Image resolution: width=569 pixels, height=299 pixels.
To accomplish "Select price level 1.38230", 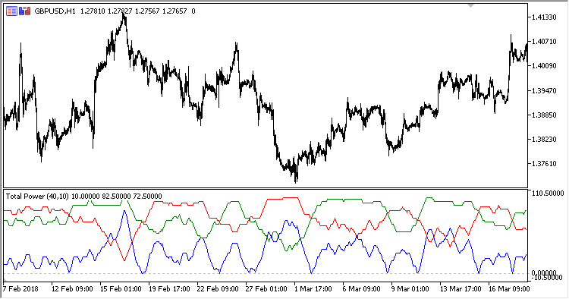I will (544, 139).
